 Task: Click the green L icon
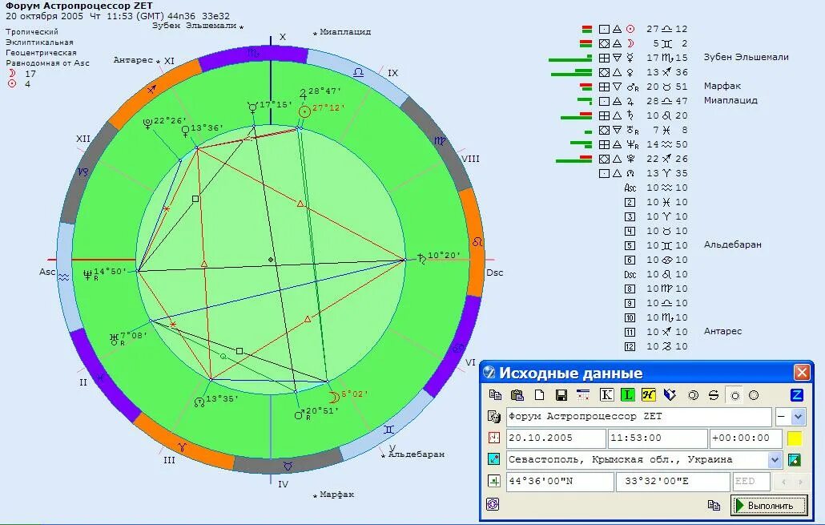click(627, 395)
